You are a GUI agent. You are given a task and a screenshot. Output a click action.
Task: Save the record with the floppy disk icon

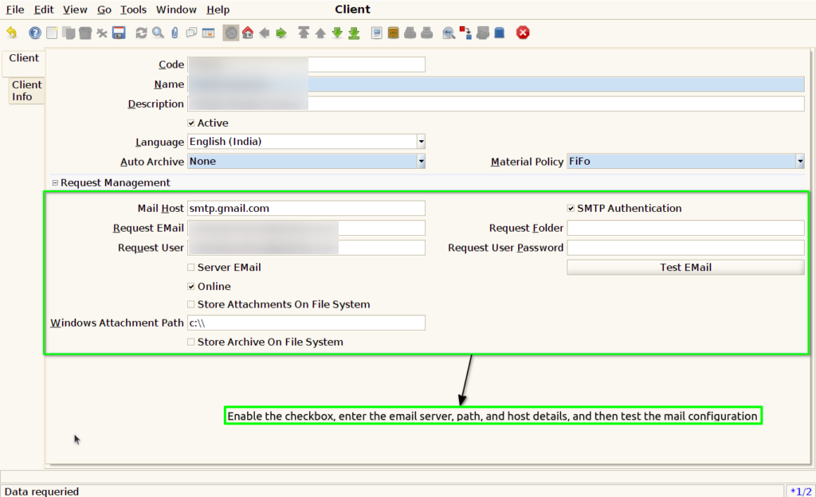click(119, 33)
